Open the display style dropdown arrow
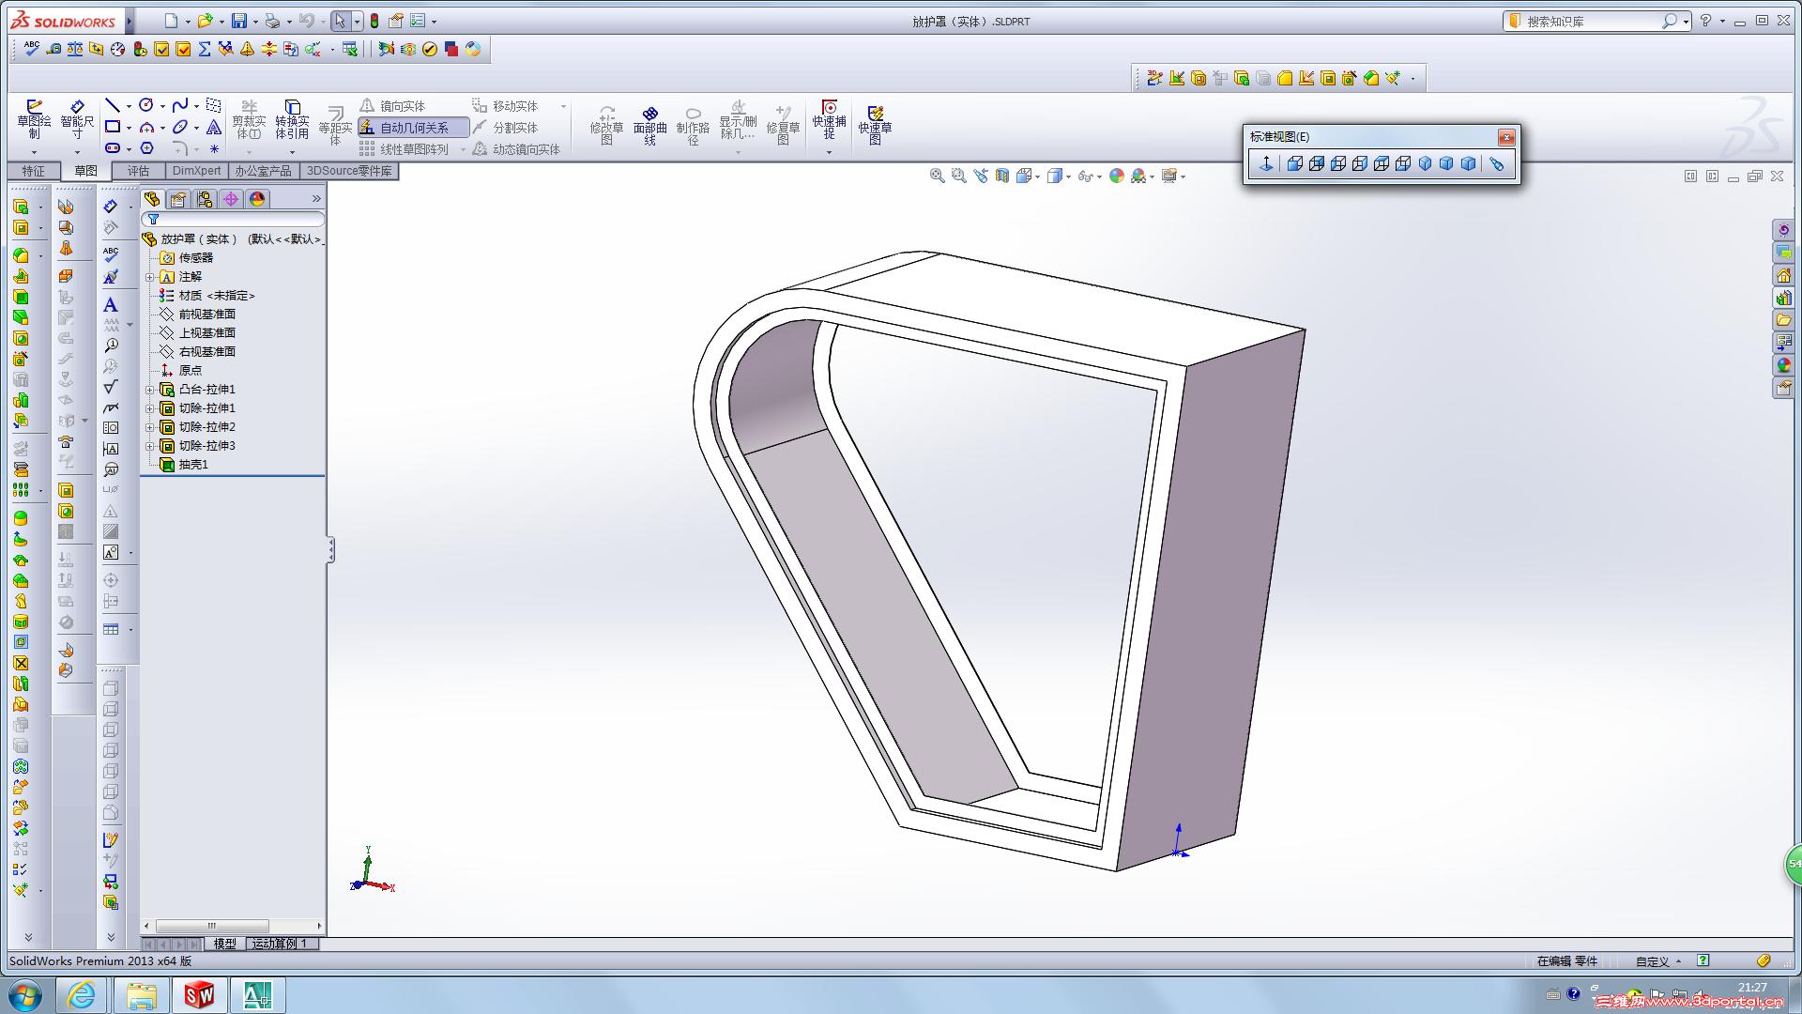 [x=1069, y=177]
